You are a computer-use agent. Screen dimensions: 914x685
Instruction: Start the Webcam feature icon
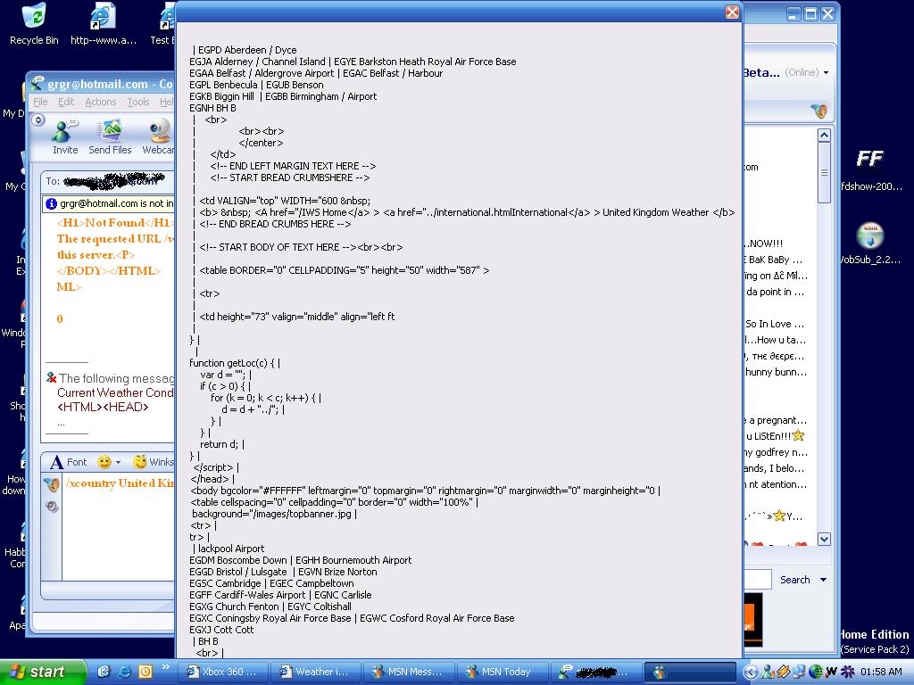pyautogui.click(x=160, y=136)
